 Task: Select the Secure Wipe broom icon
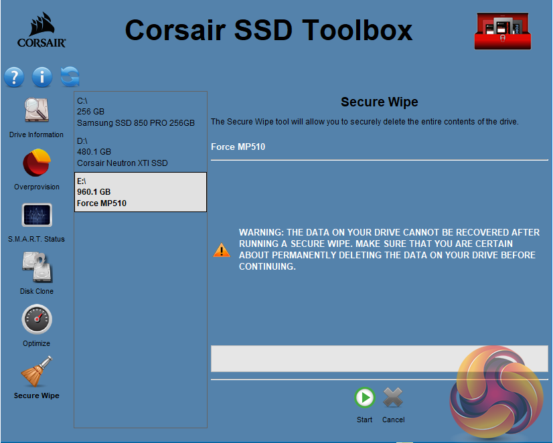pos(37,371)
